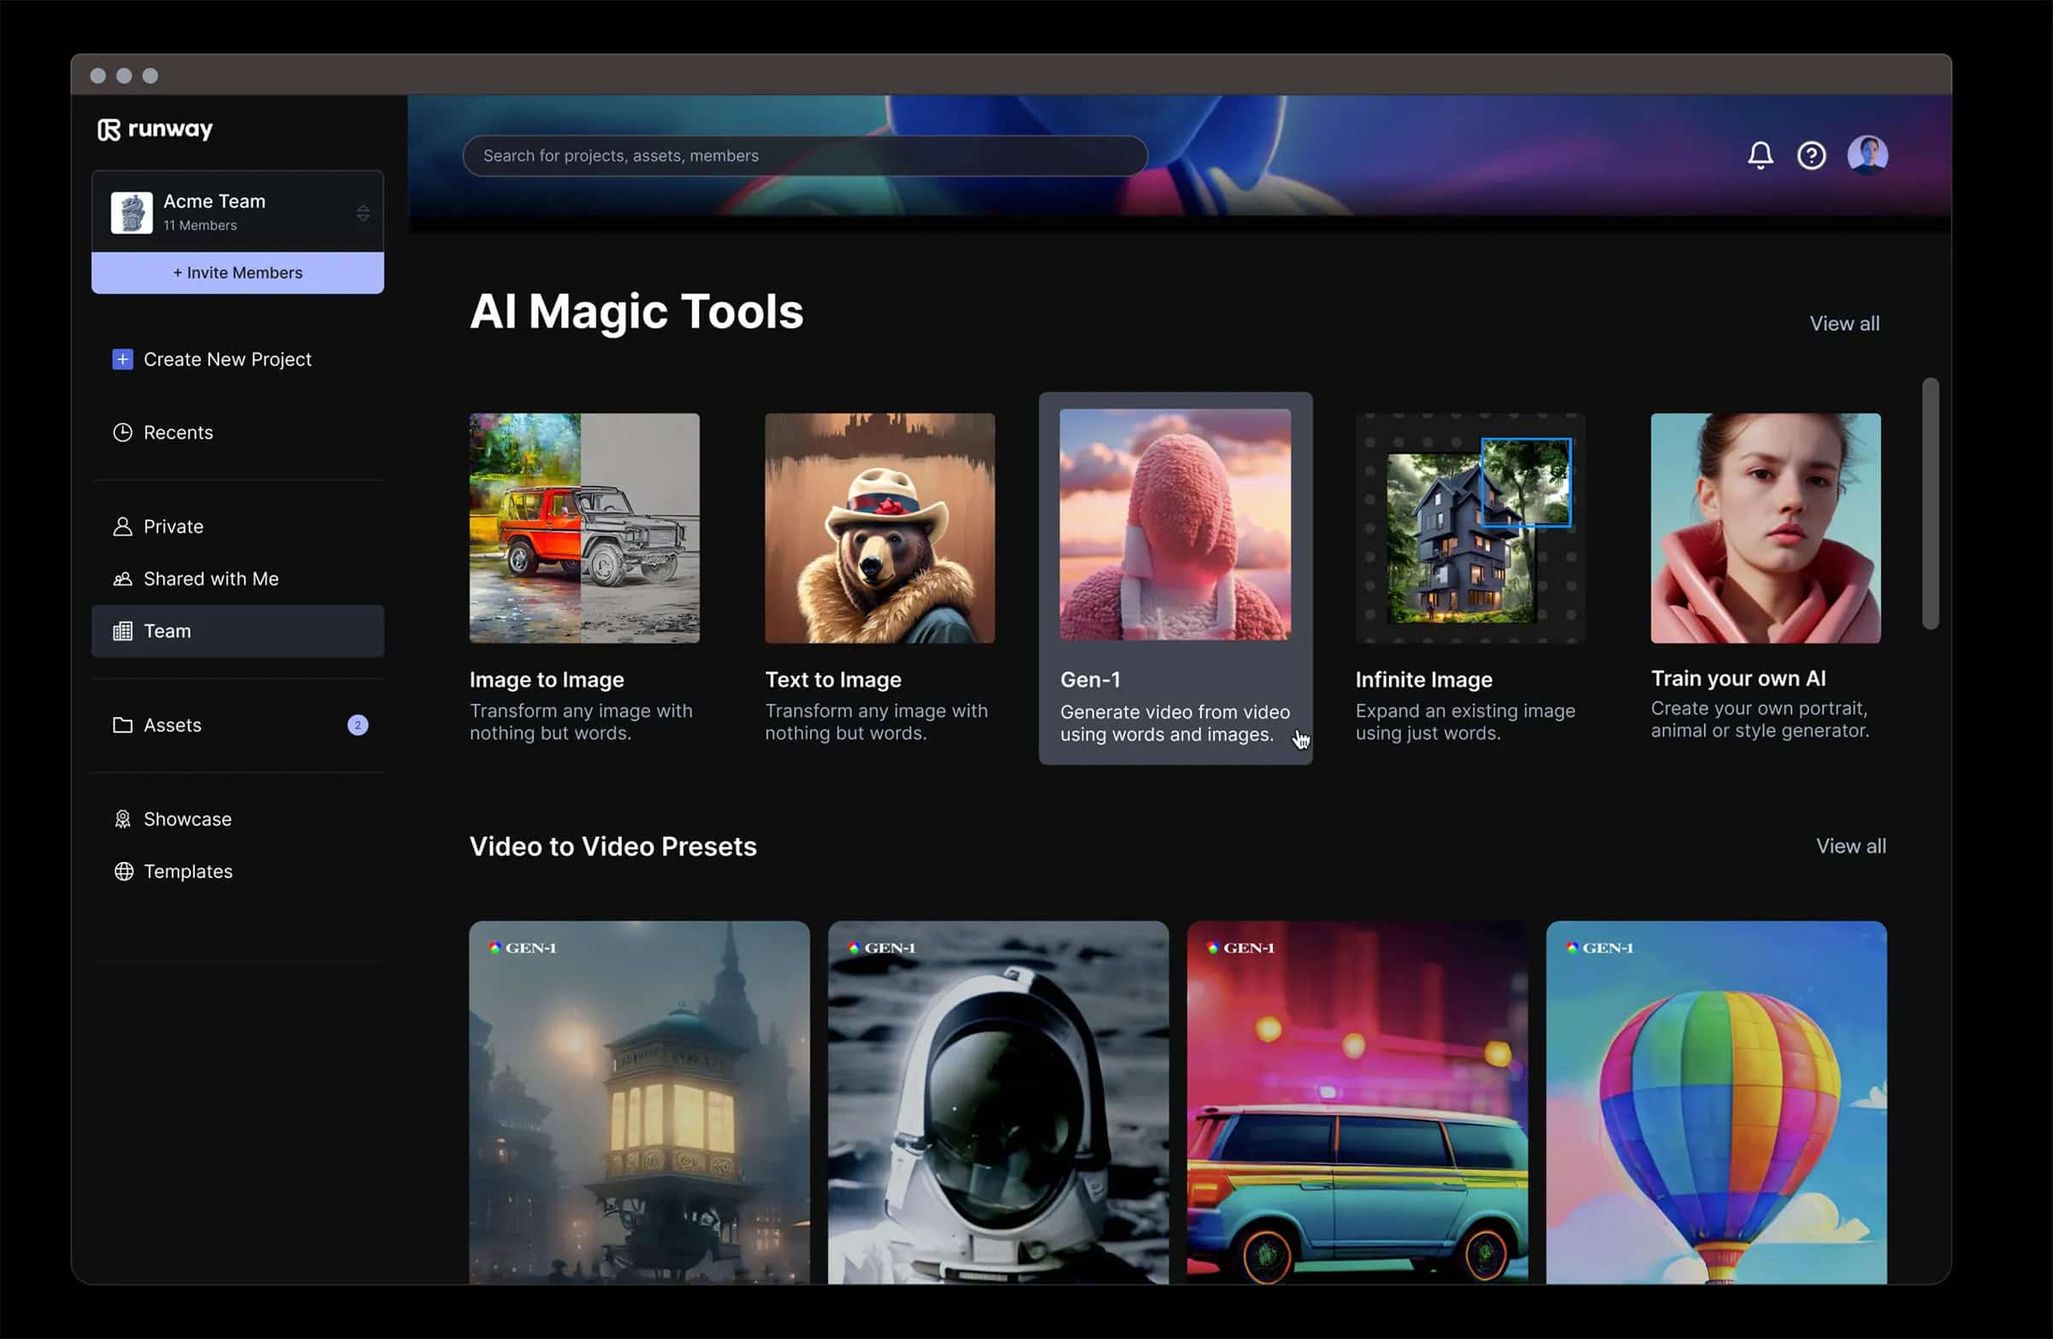Open the user profile avatar
The height and width of the screenshot is (1339, 2053).
1867,156
